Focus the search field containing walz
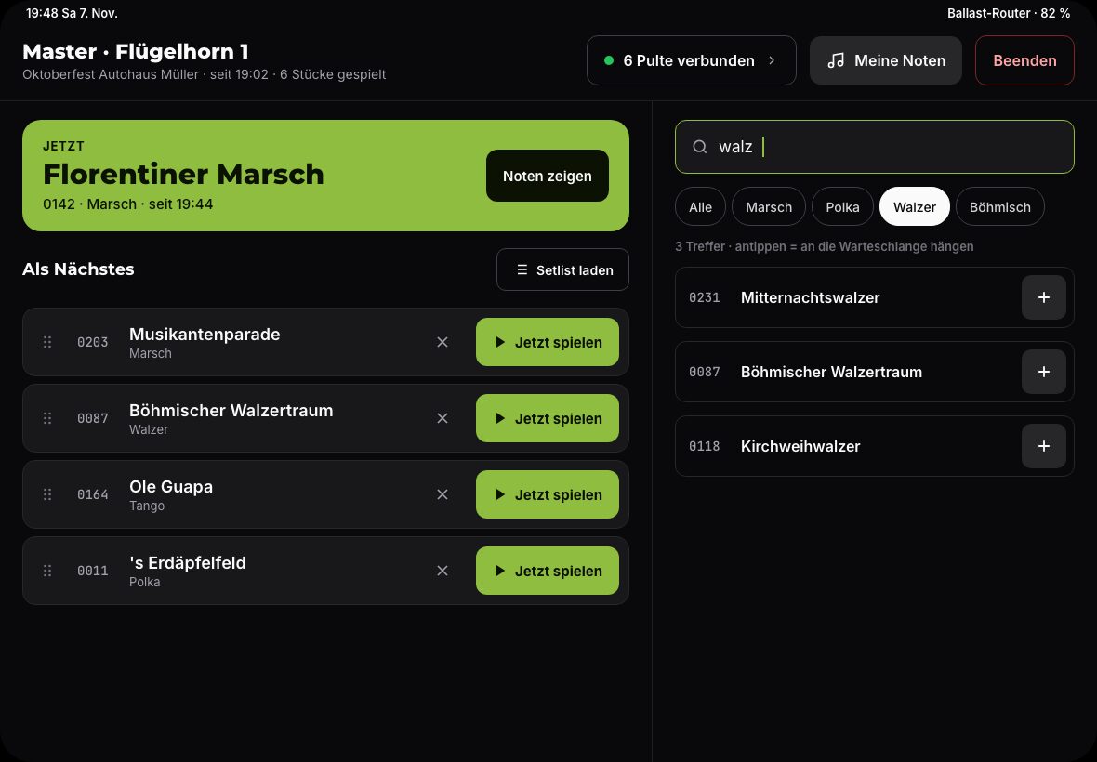 tap(875, 147)
